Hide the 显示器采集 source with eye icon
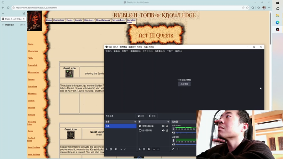The height and width of the screenshot is (159, 283). (x=163, y=130)
